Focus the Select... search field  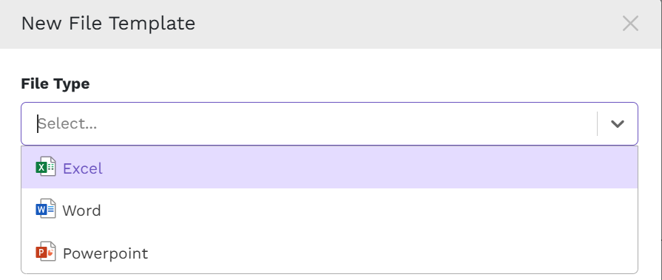[x=309, y=123]
